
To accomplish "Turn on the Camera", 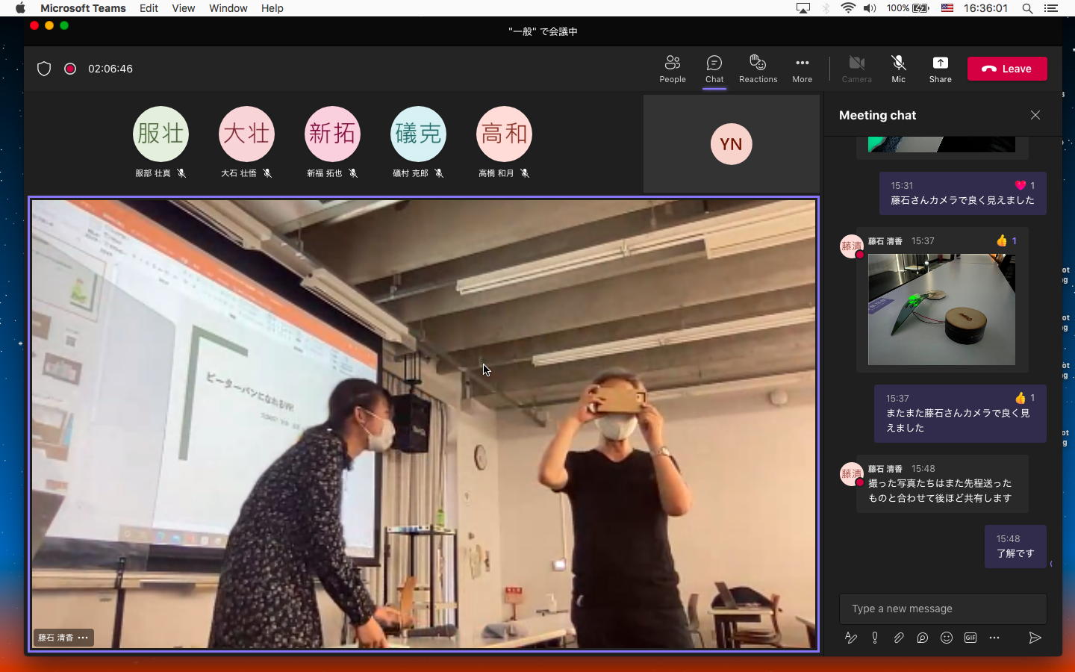I will pyautogui.click(x=856, y=69).
